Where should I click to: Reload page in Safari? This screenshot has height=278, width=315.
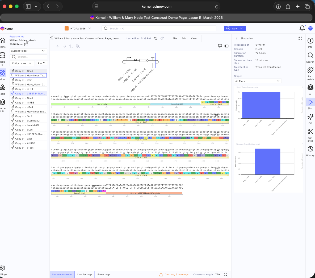tap(217, 7)
